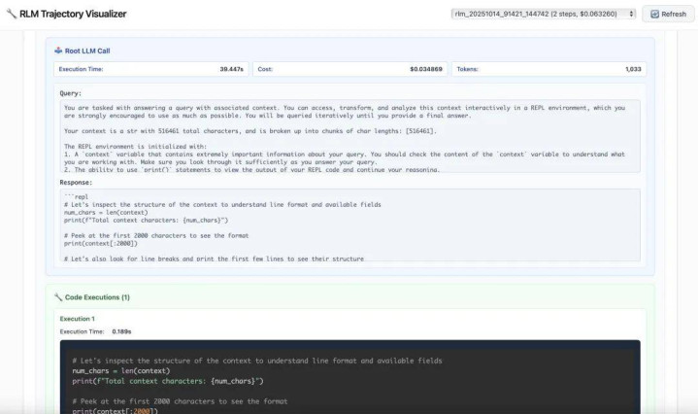Viewport: 698px width, 414px height.
Task: Click the wrench icon beside RLM Trajectory Visualizer
Action: click(12, 14)
